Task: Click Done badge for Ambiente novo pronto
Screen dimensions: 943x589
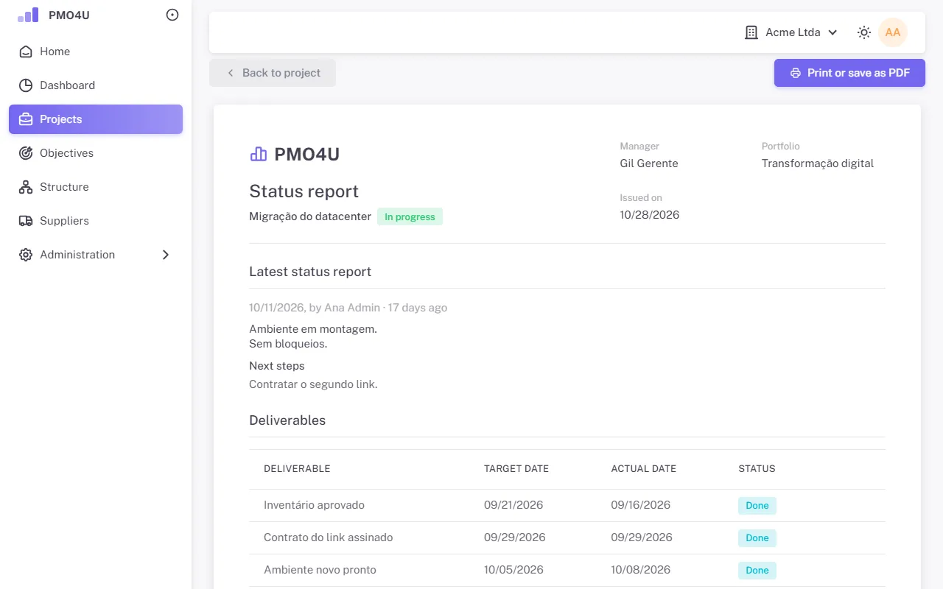Action: 757,571
